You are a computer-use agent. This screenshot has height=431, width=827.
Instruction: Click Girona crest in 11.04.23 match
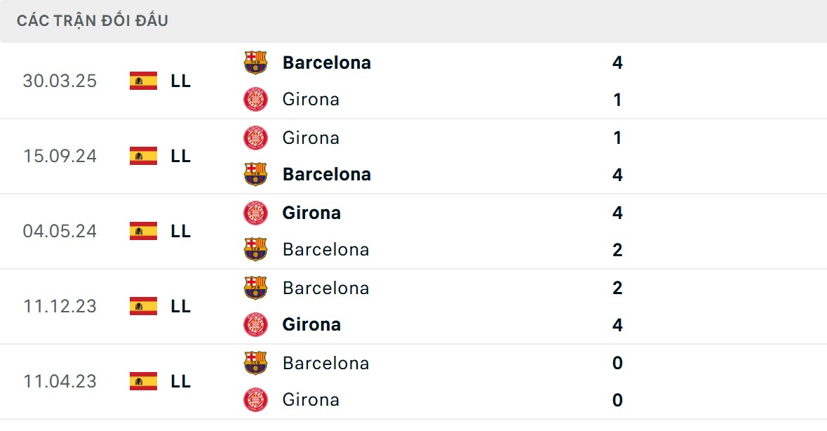[x=255, y=400]
